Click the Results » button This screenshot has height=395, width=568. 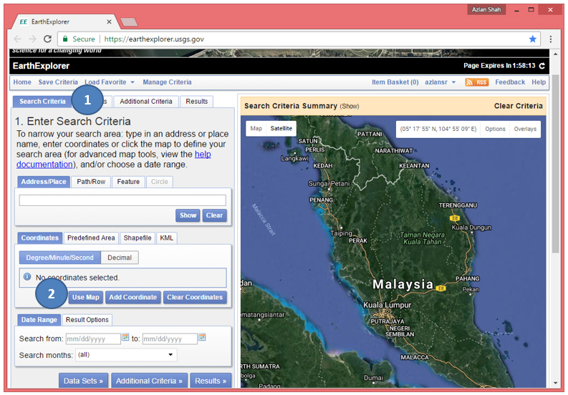pyautogui.click(x=211, y=381)
